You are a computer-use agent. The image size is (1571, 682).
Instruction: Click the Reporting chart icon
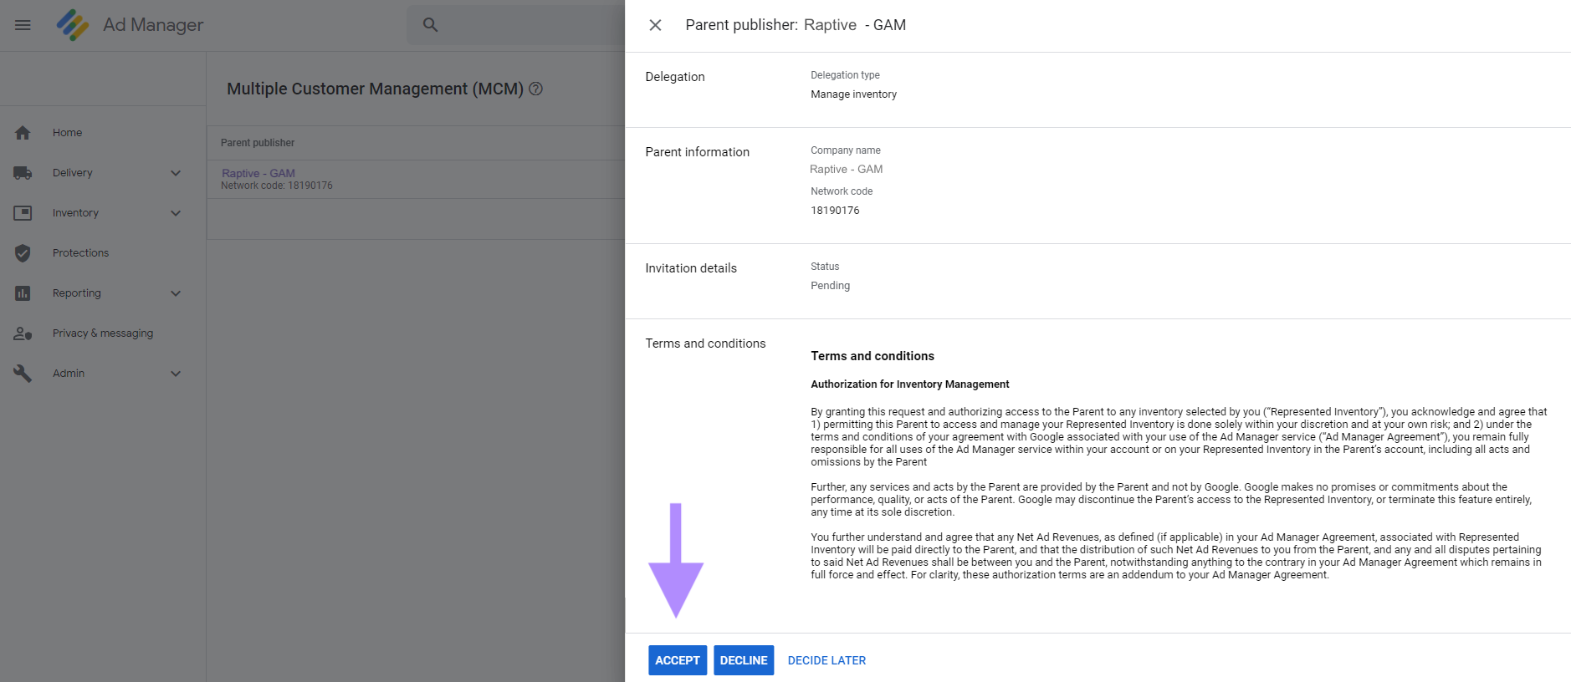[x=23, y=293]
